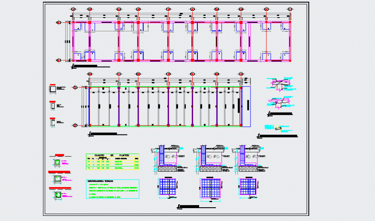Select the top square legend symbol left of middle plan
375x221 pixels.
[53, 89]
